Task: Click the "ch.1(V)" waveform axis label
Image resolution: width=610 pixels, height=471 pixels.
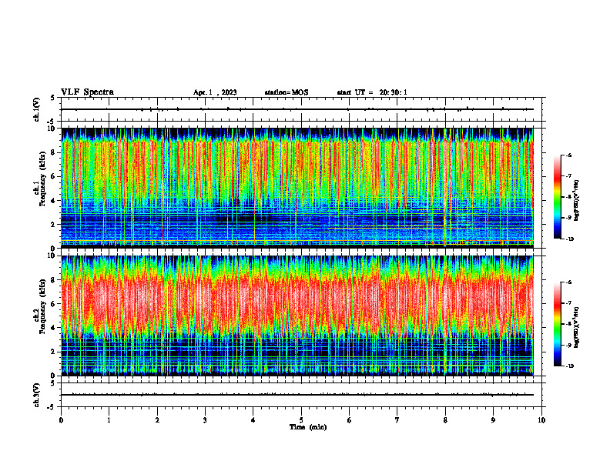Action: tap(37, 109)
